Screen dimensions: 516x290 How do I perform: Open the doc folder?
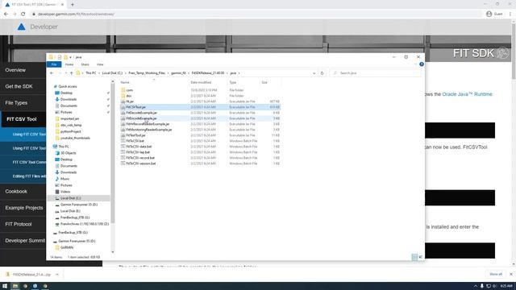point(129,96)
